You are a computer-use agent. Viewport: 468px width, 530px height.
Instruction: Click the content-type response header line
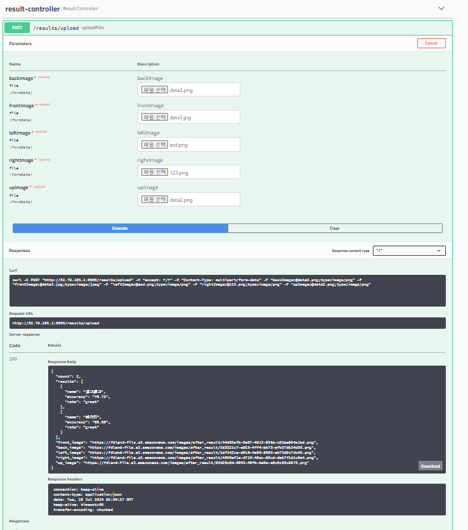[x=88, y=494]
